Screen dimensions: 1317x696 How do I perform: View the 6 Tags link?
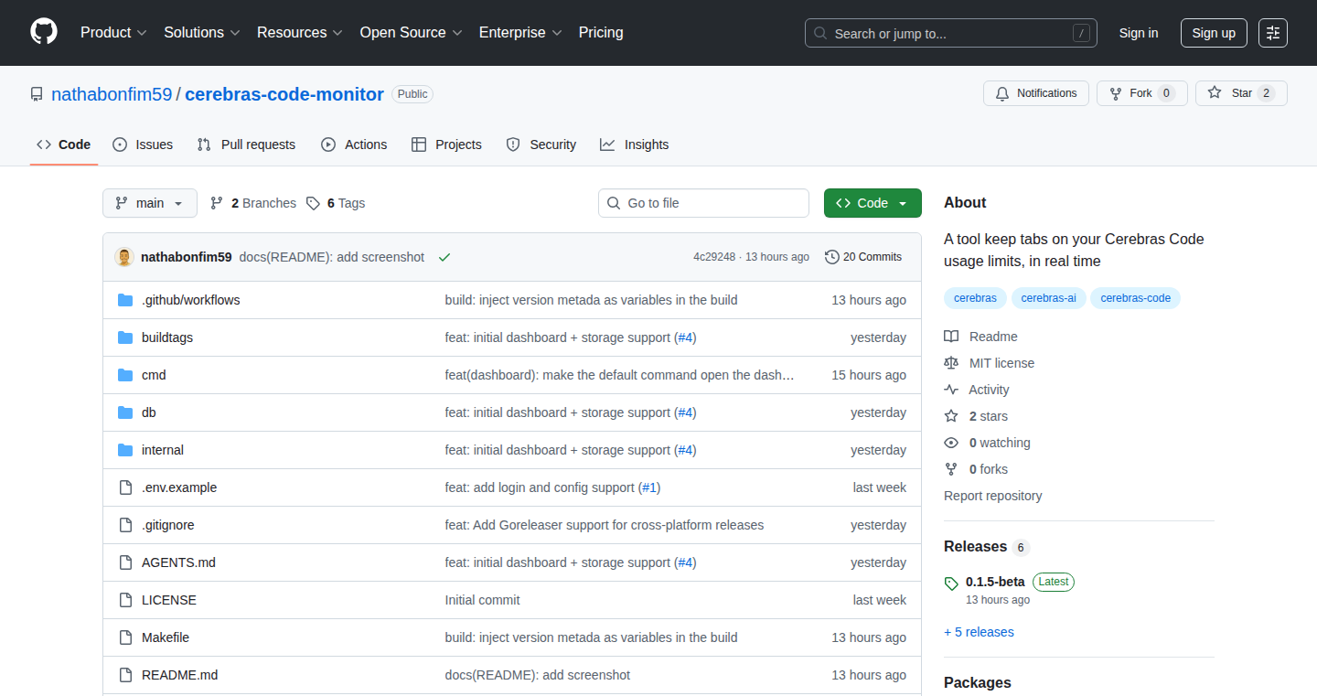[336, 203]
